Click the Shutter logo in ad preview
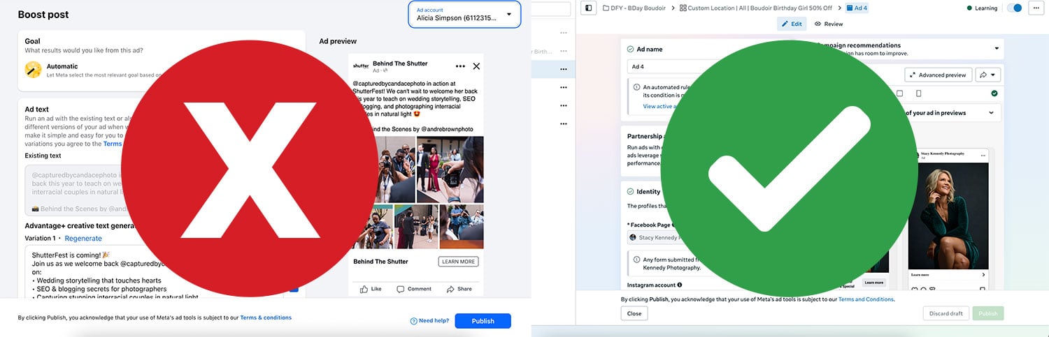The width and height of the screenshot is (1049, 337). (x=361, y=66)
